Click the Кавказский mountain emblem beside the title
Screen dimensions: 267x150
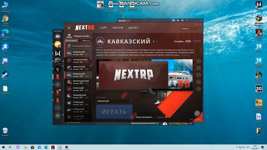(x=100, y=41)
